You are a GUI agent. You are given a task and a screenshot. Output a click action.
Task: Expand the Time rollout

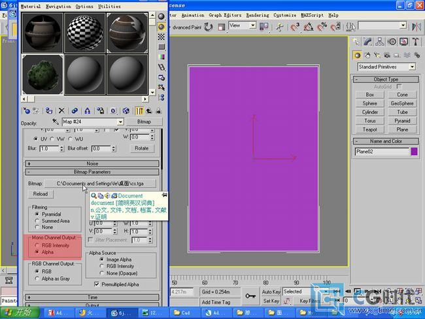(x=92, y=297)
